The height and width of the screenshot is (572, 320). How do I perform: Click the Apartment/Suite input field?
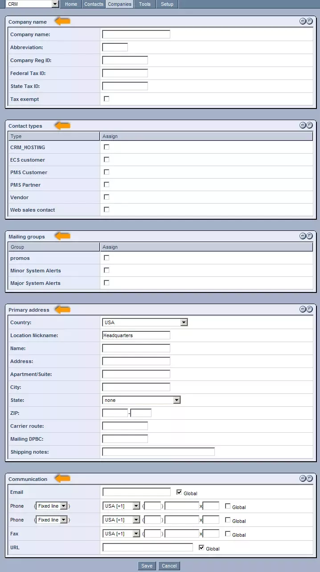(x=136, y=374)
